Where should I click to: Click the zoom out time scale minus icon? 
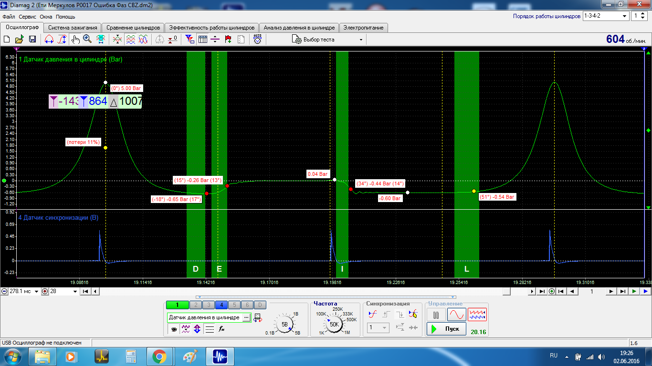click(4, 291)
